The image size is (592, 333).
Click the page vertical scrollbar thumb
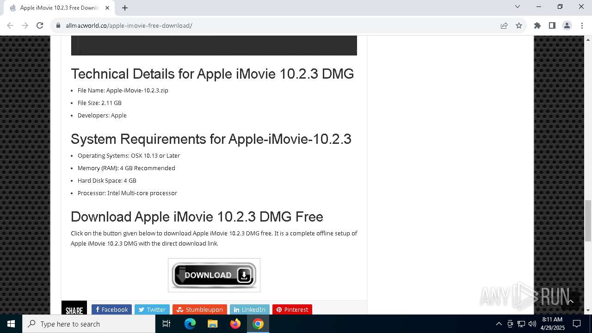click(x=588, y=221)
